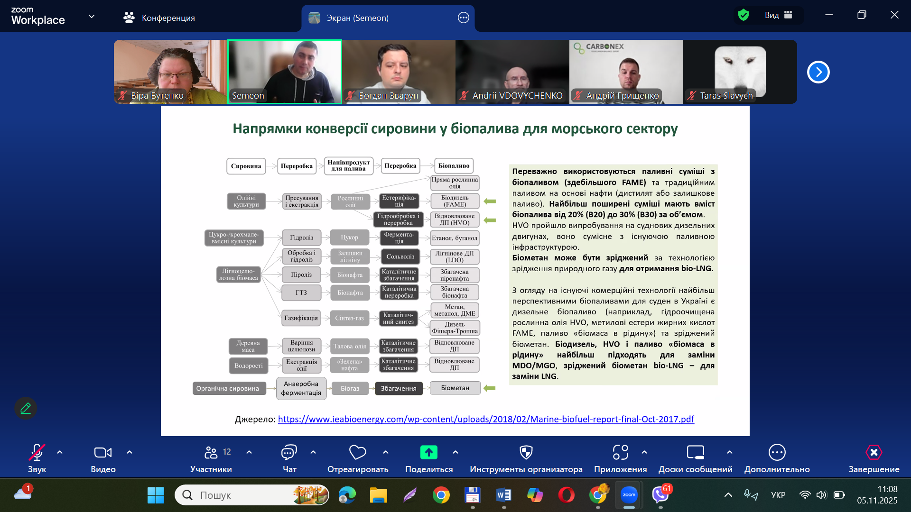Open Host tools (Инструменты организатора) shield
This screenshot has width=911, height=512.
pyautogui.click(x=526, y=453)
